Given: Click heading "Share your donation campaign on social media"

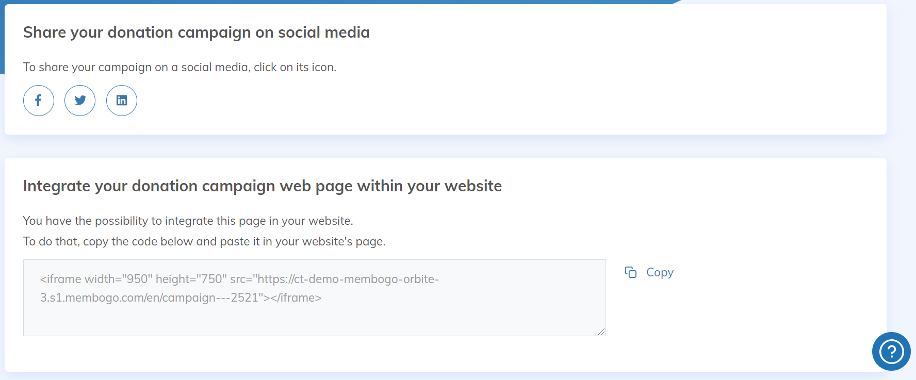Looking at the screenshot, I should click(197, 32).
